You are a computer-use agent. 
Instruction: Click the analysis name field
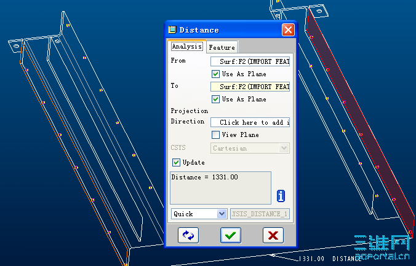point(260,214)
